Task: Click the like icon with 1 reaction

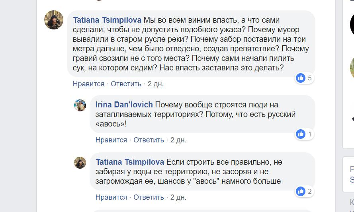Action: point(301,134)
